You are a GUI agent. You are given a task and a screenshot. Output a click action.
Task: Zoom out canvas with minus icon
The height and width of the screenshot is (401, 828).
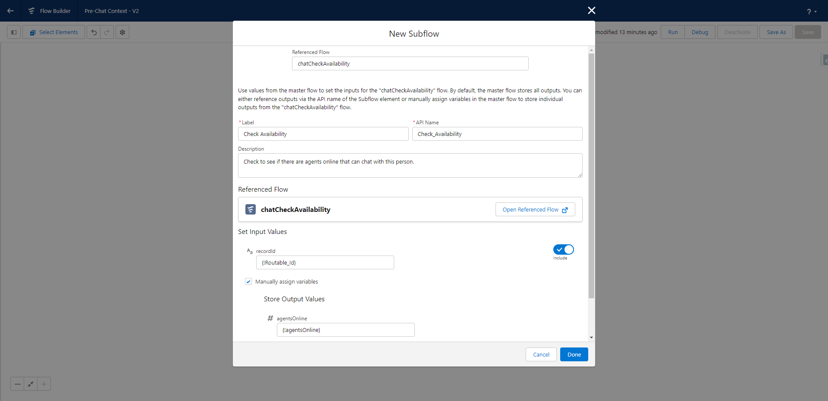coord(17,384)
